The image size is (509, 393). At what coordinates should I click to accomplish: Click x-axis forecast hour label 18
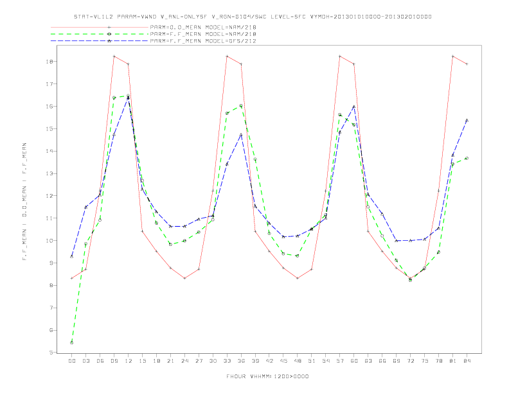(x=156, y=361)
